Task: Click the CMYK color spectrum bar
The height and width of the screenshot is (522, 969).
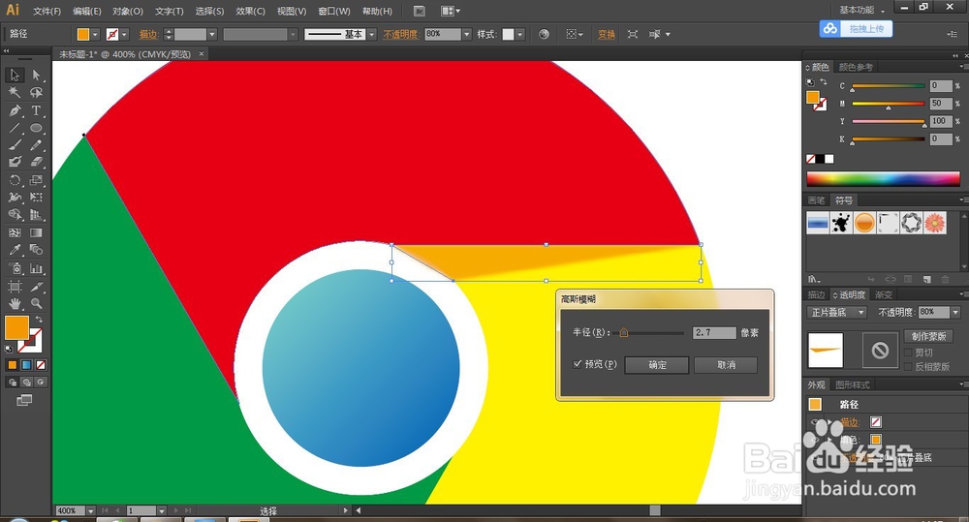Action: point(883,178)
